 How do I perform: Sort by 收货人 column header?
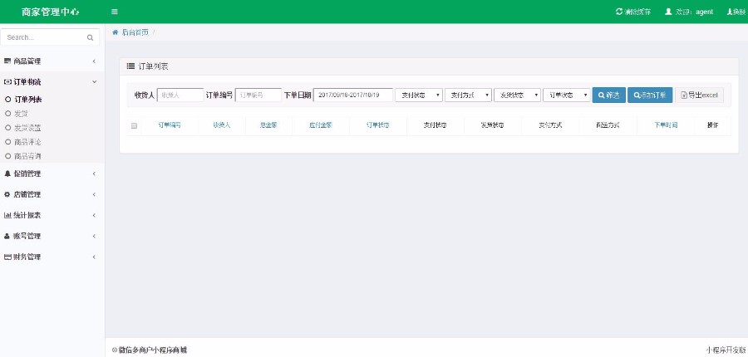point(222,125)
